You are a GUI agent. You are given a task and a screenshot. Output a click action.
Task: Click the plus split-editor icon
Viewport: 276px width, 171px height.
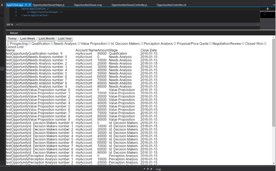[x=268, y=9]
